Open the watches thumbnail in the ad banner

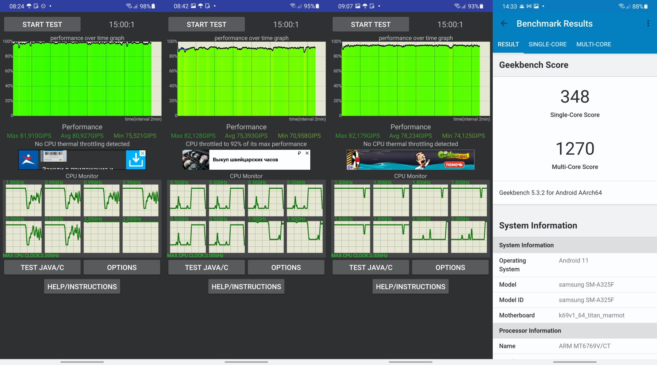[196, 160]
